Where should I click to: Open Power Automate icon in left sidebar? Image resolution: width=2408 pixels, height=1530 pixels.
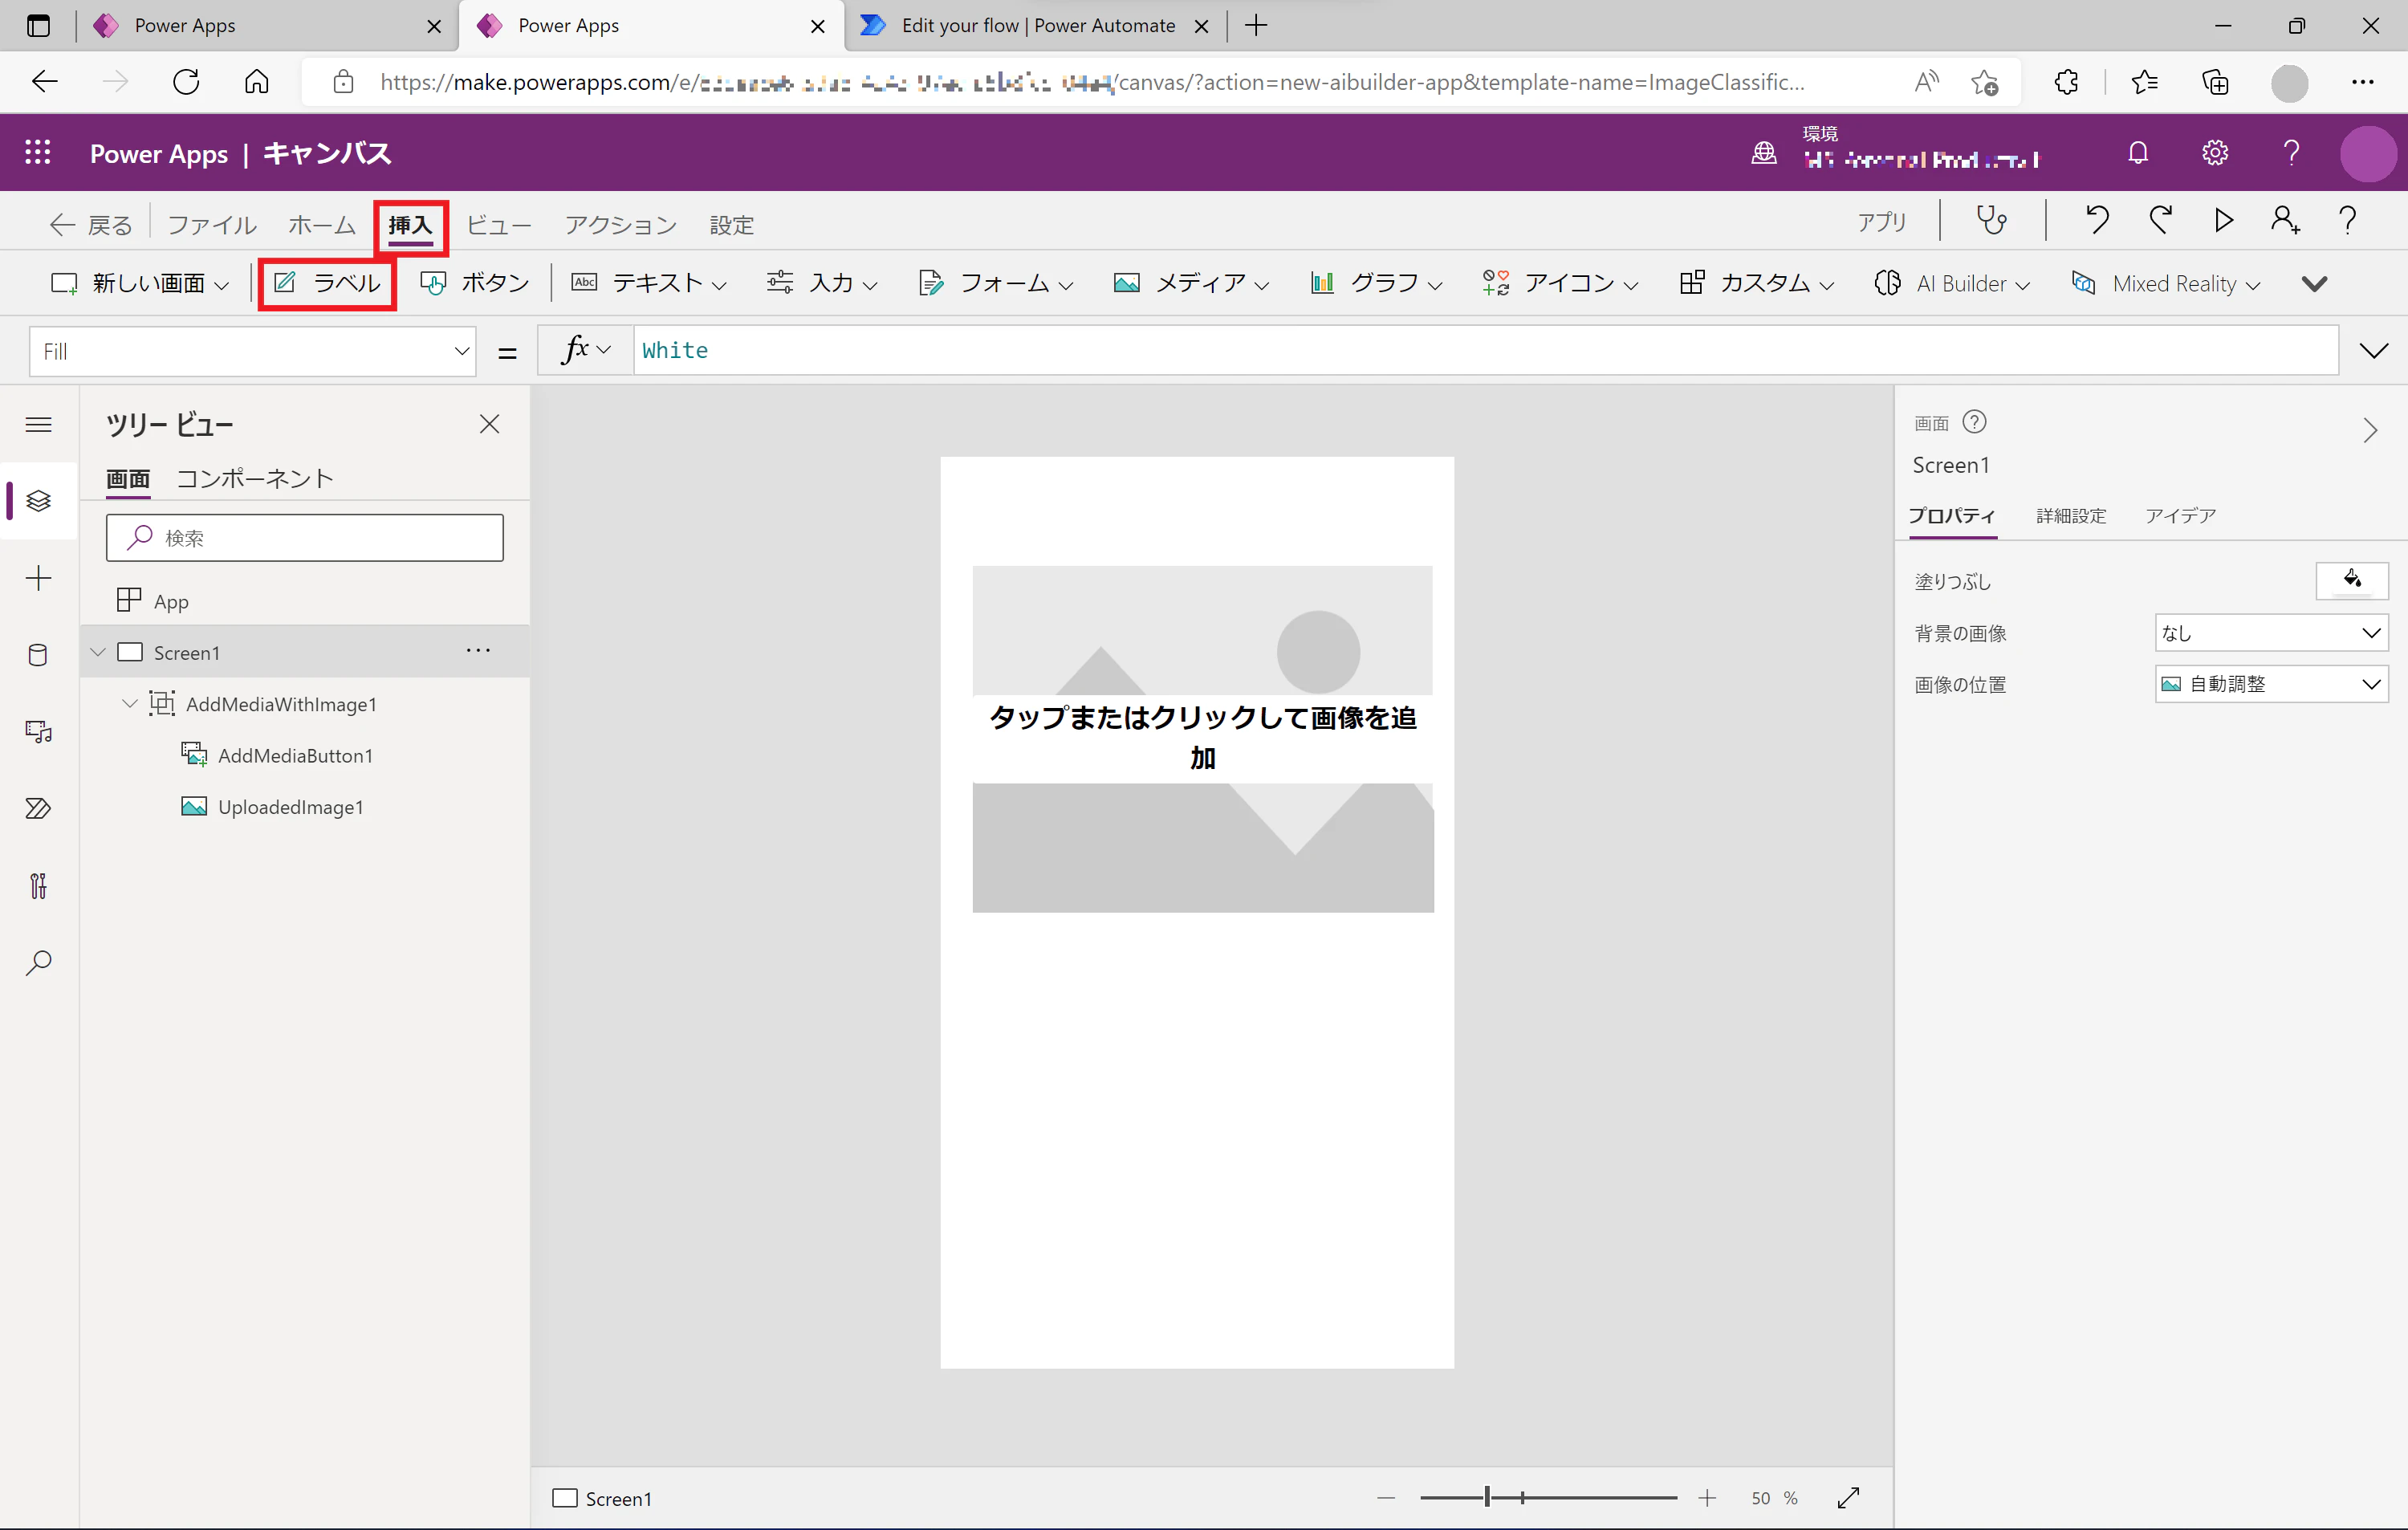38,808
